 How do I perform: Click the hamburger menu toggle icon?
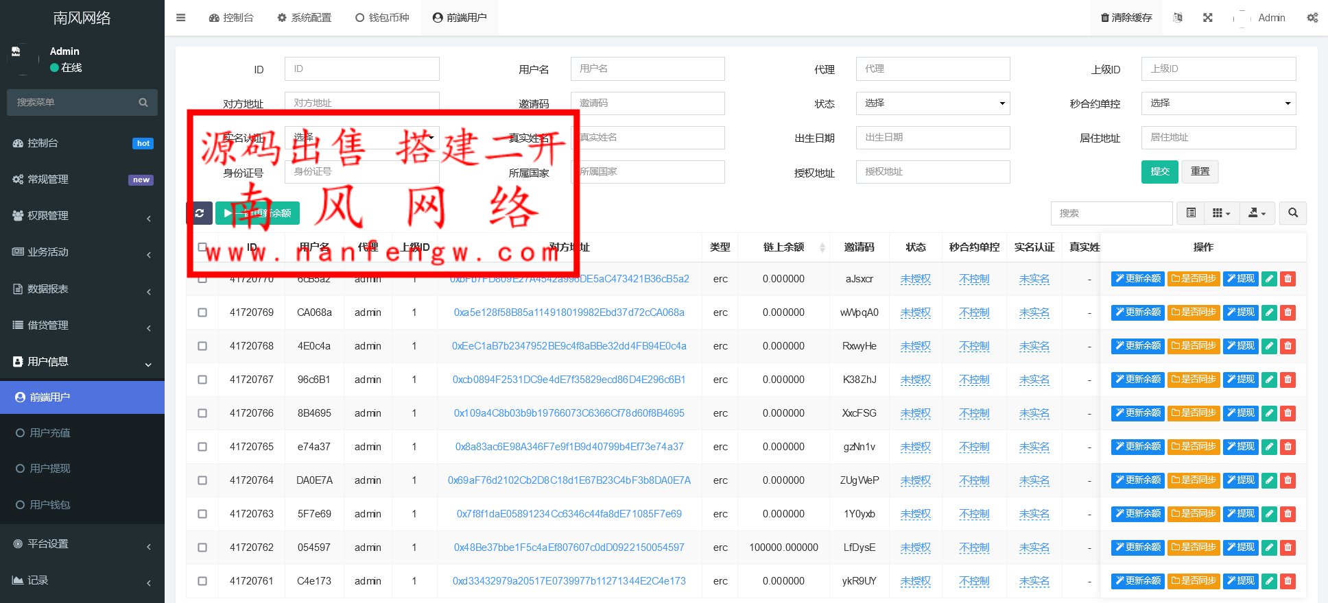click(x=180, y=18)
